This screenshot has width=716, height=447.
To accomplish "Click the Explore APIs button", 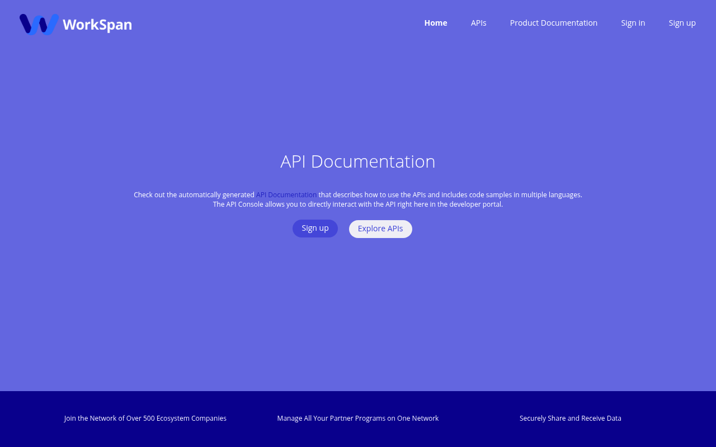I will (380, 229).
